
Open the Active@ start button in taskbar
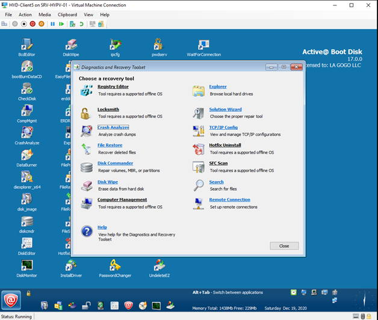click(x=11, y=300)
